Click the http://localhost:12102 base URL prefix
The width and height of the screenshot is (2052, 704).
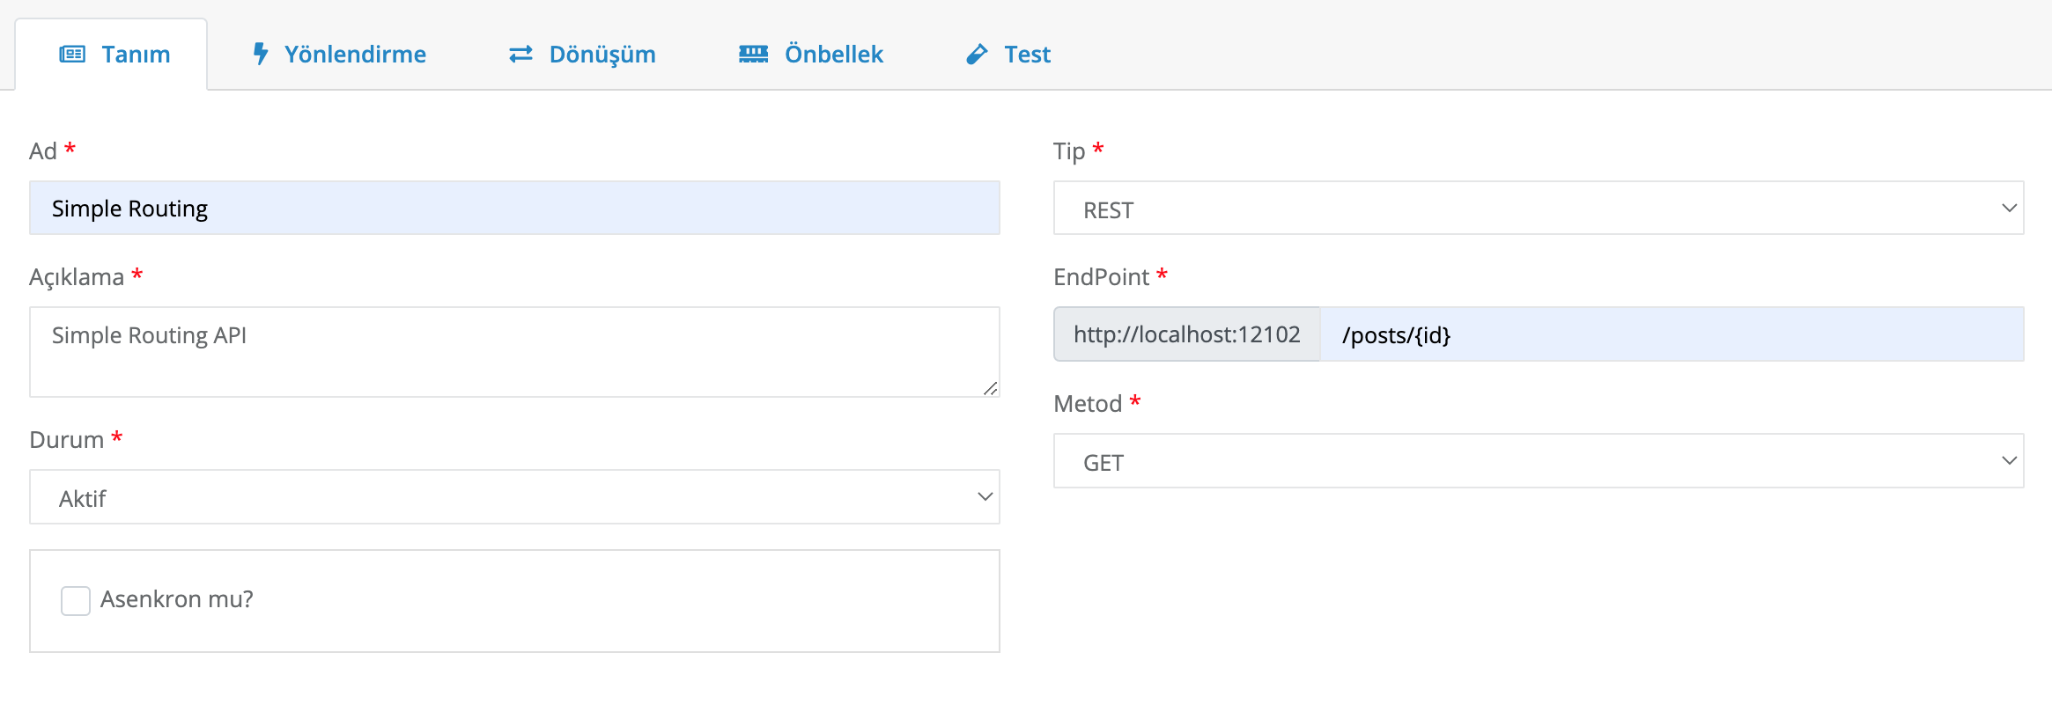[x=1187, y=334]
